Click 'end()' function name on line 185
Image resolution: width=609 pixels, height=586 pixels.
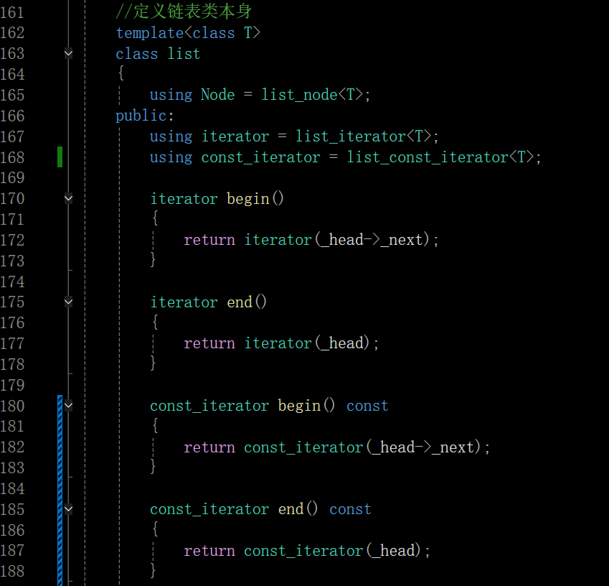(298, 509)
